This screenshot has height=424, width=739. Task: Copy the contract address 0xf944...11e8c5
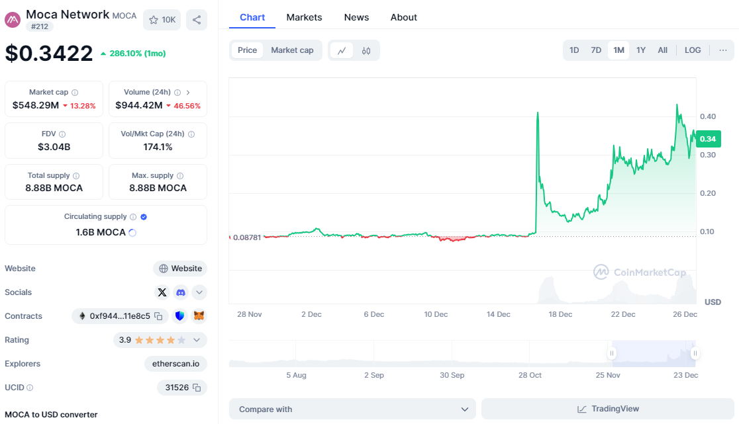tap(159, 316)
